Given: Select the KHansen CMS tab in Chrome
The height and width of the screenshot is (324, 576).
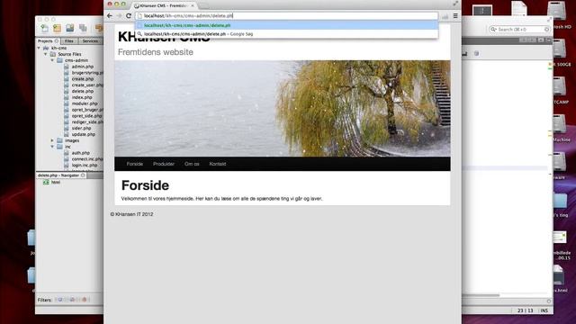Looking at the screenshot, I should click(164, 6).
